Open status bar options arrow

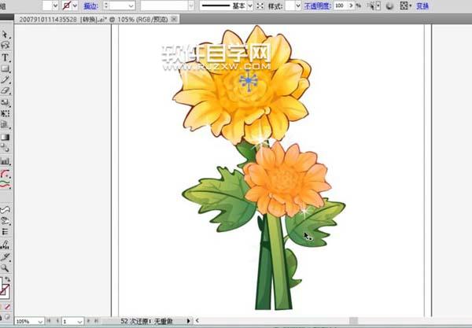pos(189,321)
